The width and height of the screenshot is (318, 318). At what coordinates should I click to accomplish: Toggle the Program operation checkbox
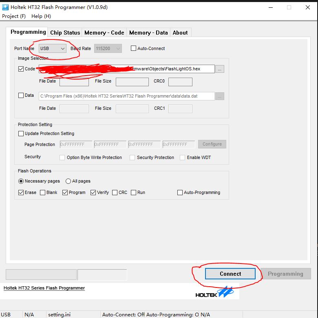pos(65,192)
